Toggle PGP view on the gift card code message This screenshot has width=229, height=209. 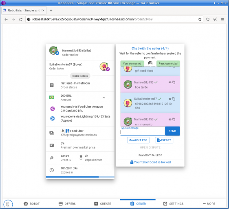pyautogui.click(x=170, y=99)
